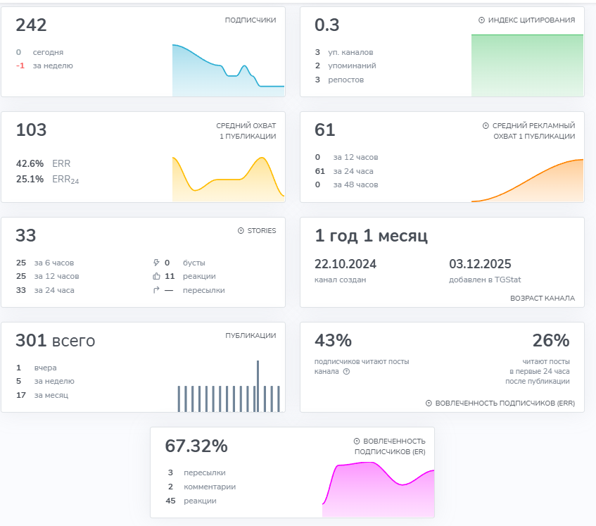Click the forward arrow icon beside пересылки
Viewport: 596px width, 526px height.
click(x=156, y=290)
